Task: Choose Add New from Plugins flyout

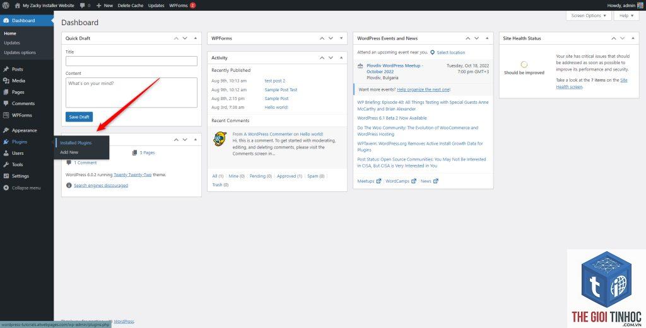Action: [69, 152]
